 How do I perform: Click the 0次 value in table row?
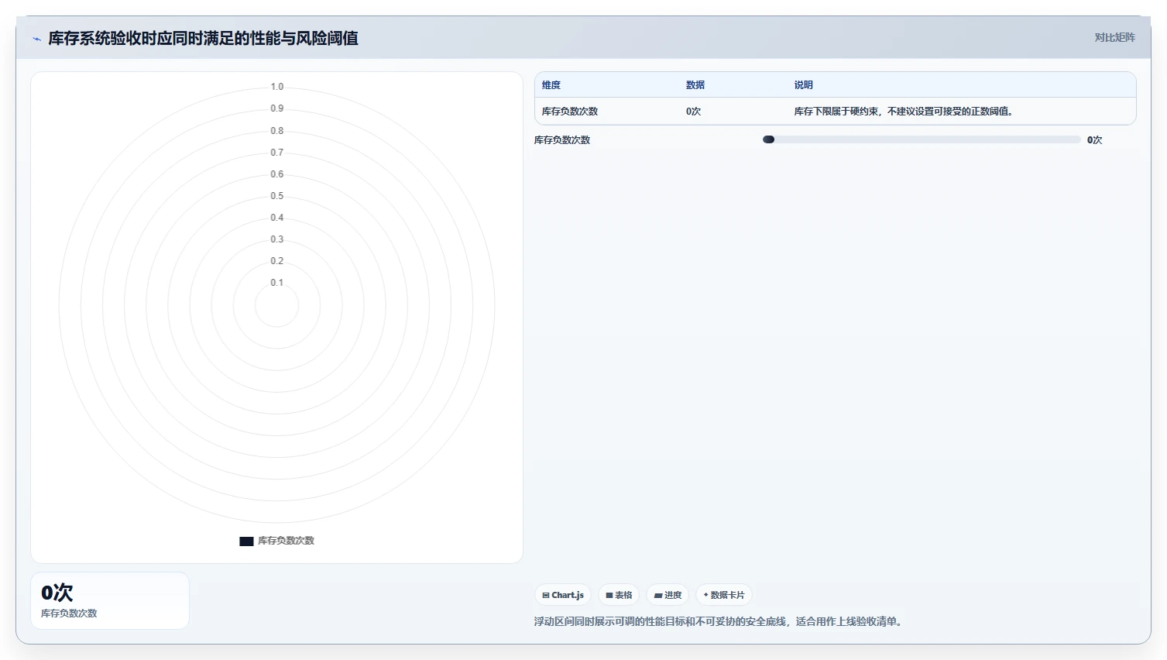coord(693,112)
